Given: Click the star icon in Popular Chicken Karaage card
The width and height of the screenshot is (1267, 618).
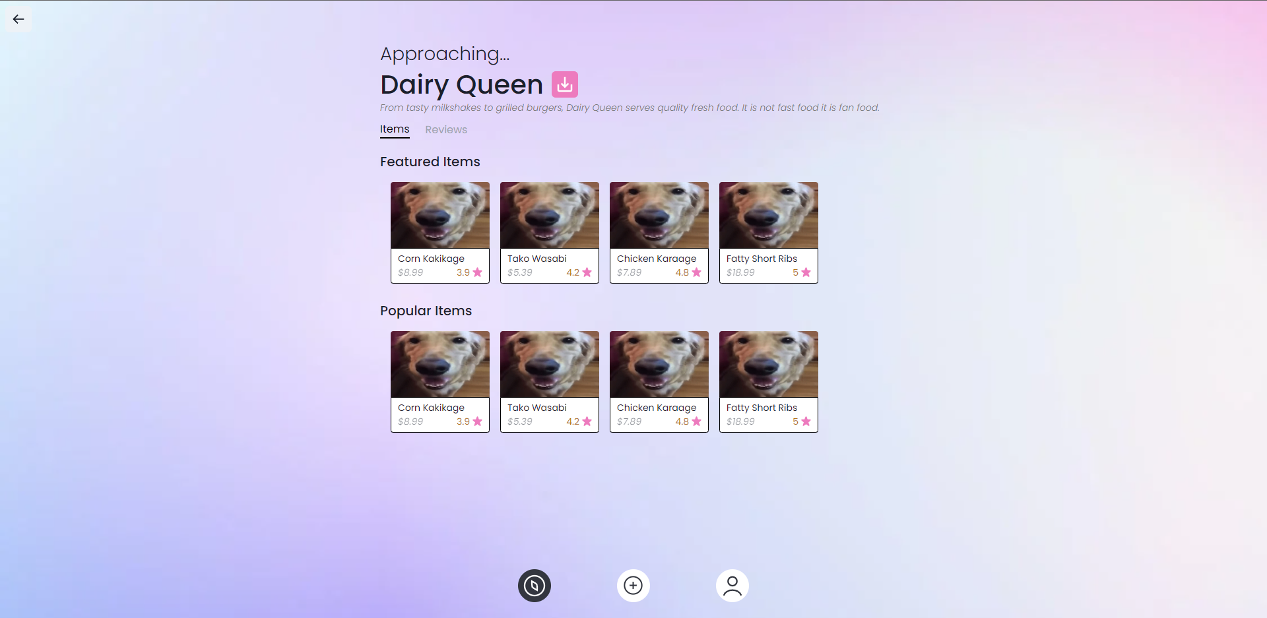Looking at the screenshot, I should point(697,421).
